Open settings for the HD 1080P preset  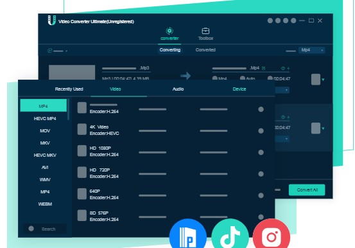pyautogui.click(x=261, y=152)
